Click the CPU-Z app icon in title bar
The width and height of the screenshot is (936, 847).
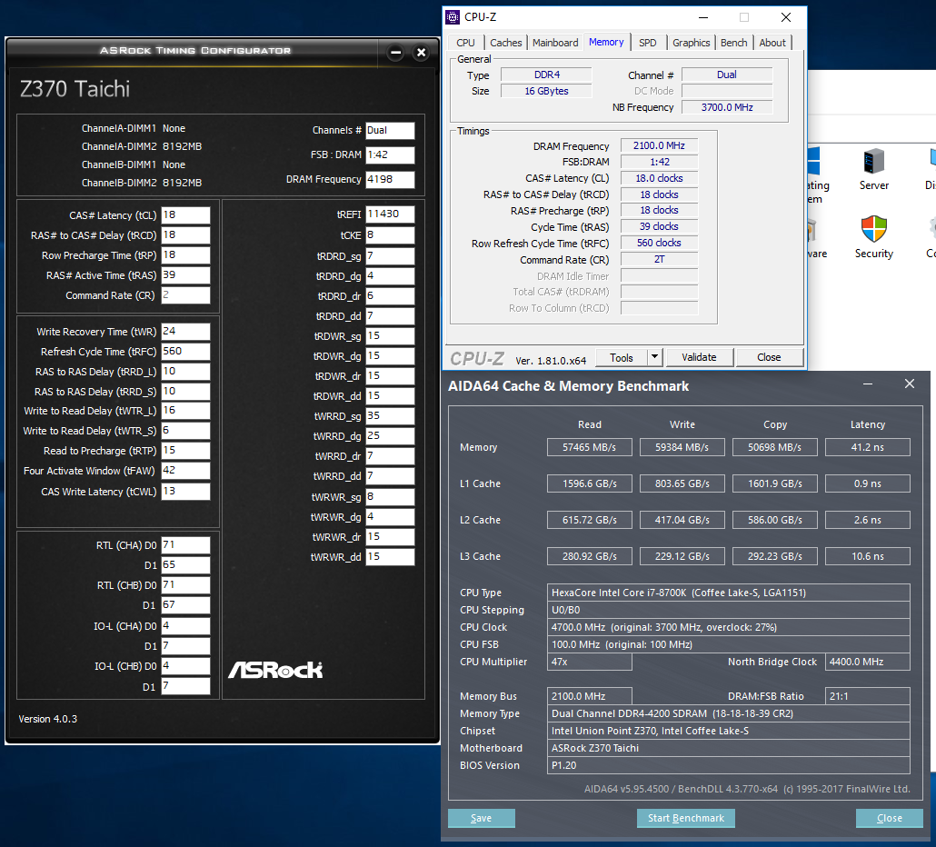453,16
